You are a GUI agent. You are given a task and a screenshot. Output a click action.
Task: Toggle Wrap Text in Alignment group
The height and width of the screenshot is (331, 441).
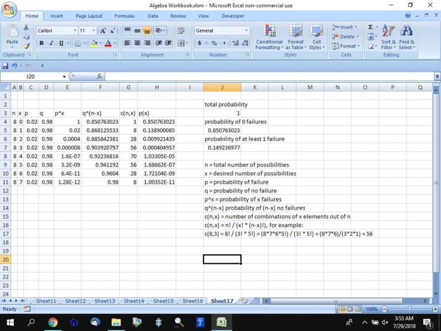click(181, 30)
